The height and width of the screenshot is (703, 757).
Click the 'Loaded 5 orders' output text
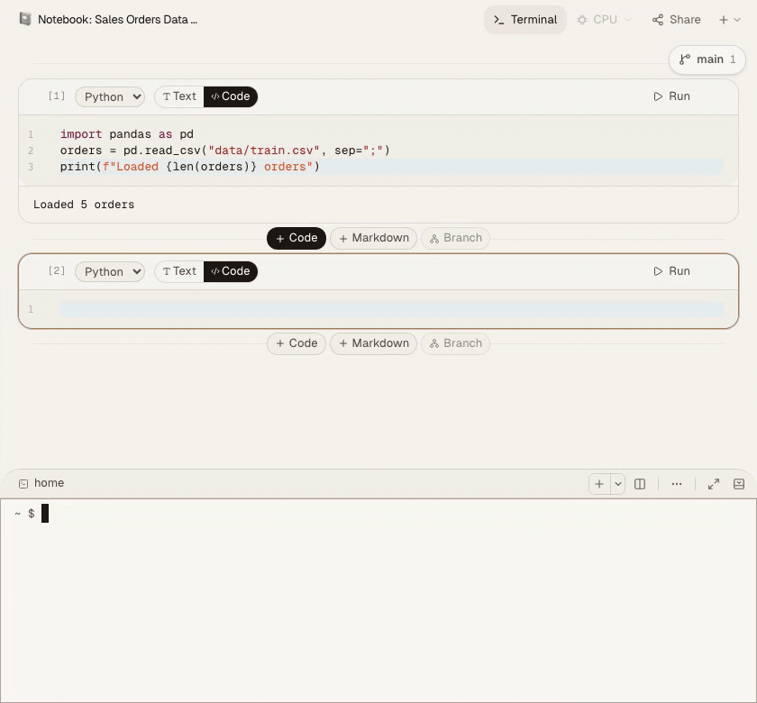click(84, 205)
